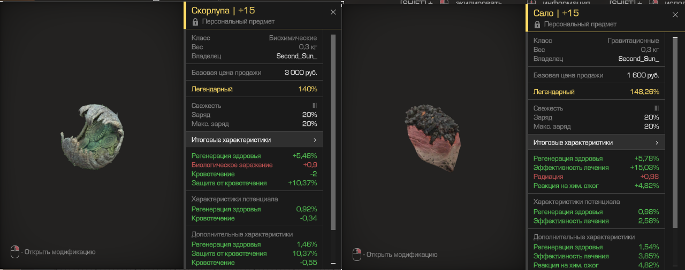Click potential bleeding value -0,34
The height and width of the screenshot is (270, 685).
(x=309, y=218)
